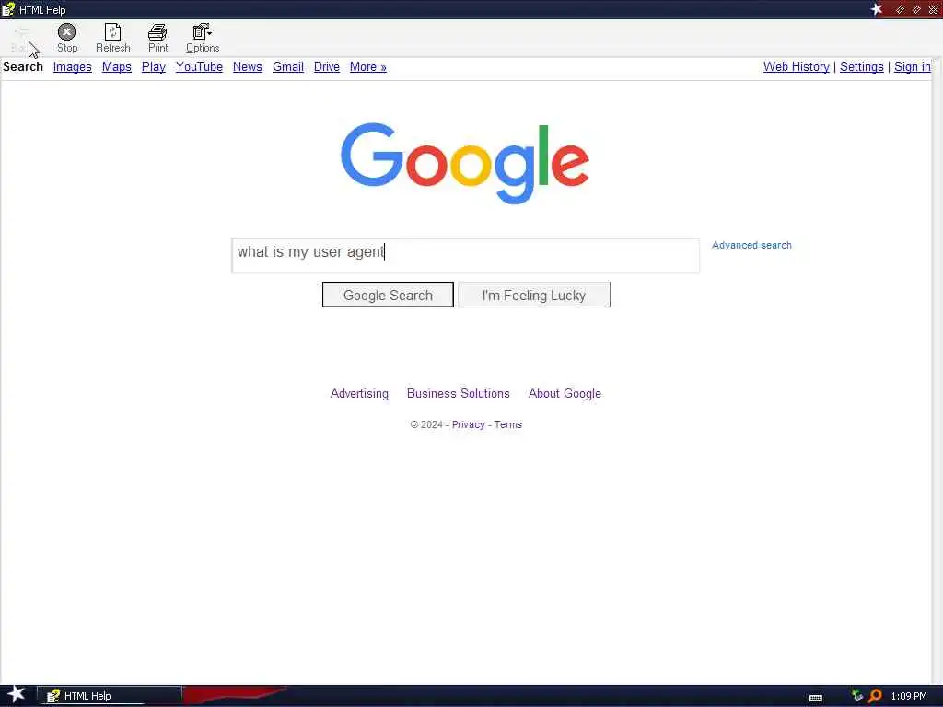Click the green network tray icon
The width and height of the screenshot is (943, 707).
(x=857, y=696)
